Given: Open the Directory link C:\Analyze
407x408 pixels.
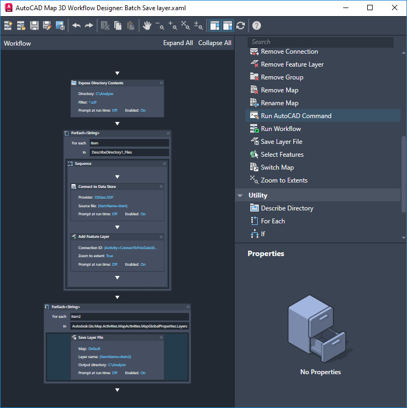Looking at the screenshot, I should pyautogui.click(x=104, y=93).
